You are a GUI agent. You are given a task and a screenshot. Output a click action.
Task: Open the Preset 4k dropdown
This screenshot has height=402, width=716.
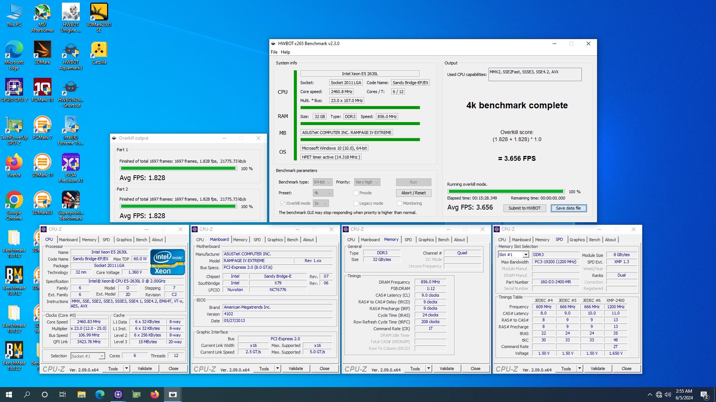tap(323, 193)
